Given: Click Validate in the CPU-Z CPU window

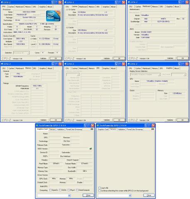Looking at the screenshot, I should pyautogui.click(x=43, y=58).
